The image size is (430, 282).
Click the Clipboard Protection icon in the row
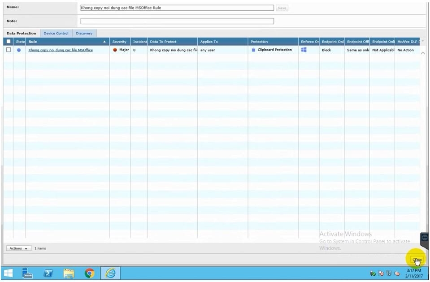(253, 50)
